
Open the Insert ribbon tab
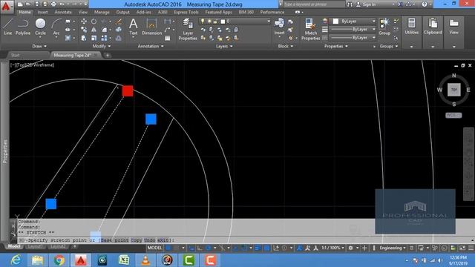click(x=42, y=12)
